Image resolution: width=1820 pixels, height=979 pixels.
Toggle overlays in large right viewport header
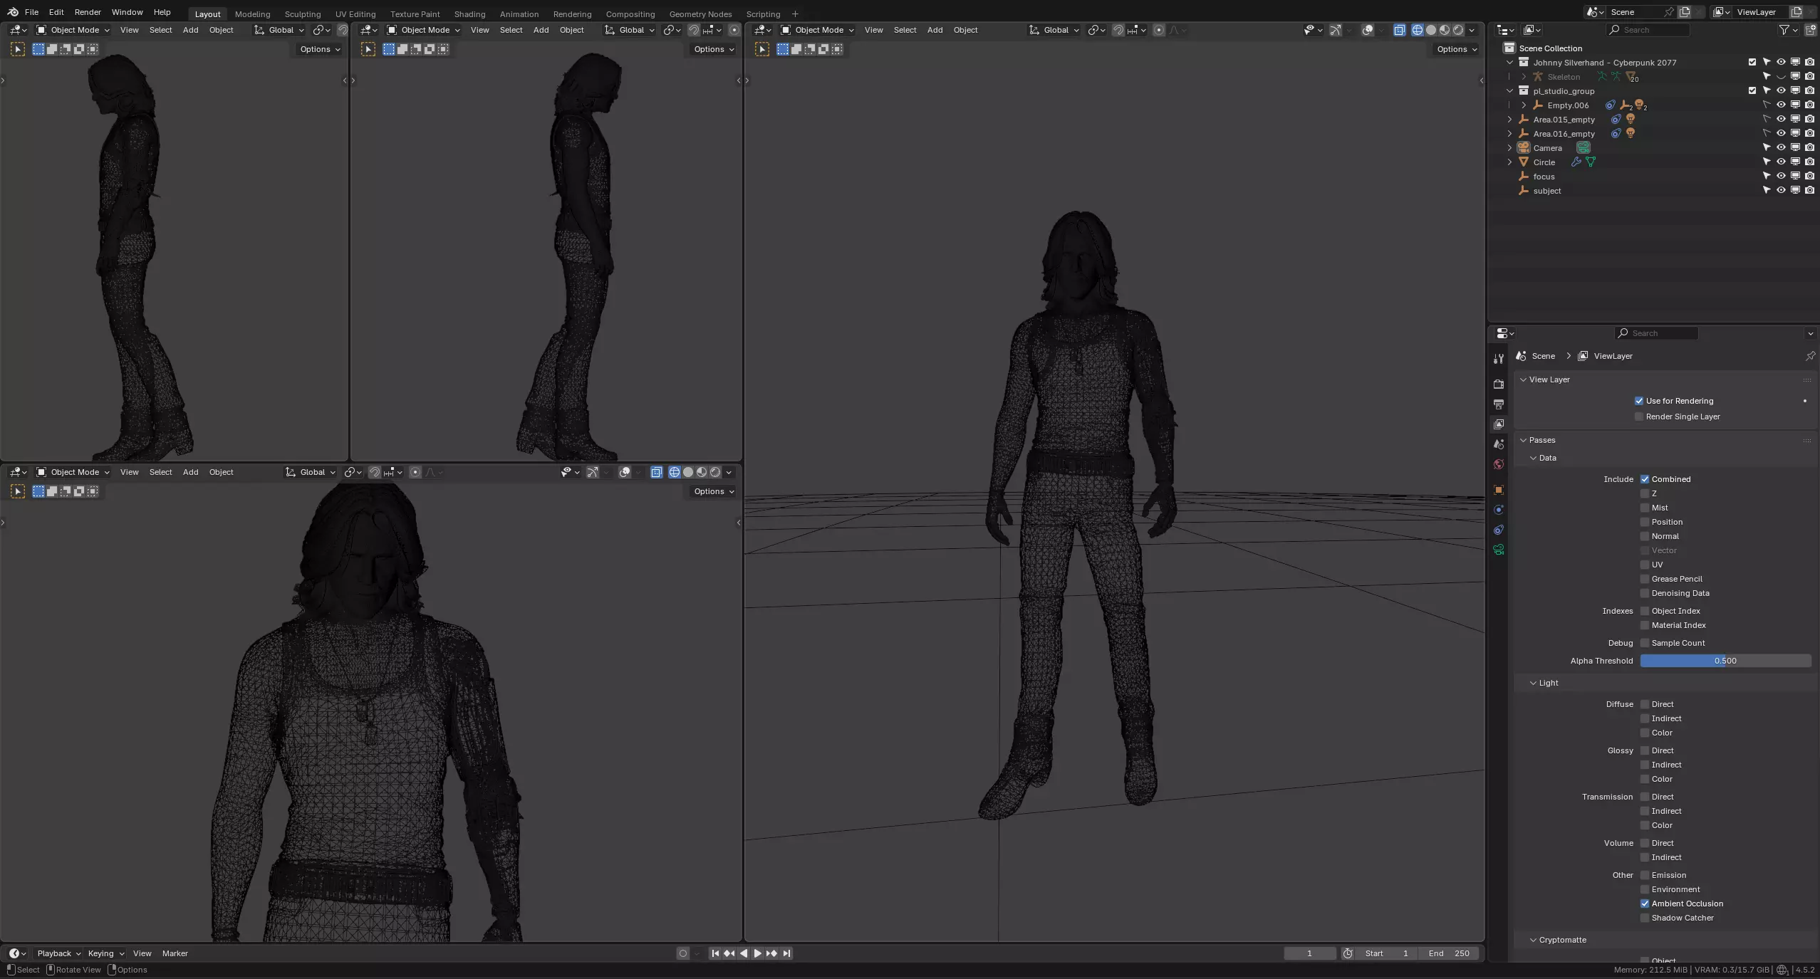click(x=1367, y=30)
